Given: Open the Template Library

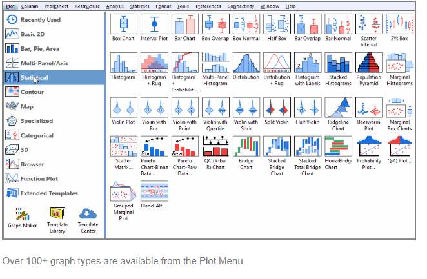Looking at the screenshot, I should (x=57, y=220).
